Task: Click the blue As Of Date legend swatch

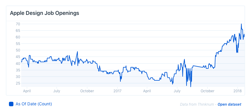Action: click(x=11, y=104)
